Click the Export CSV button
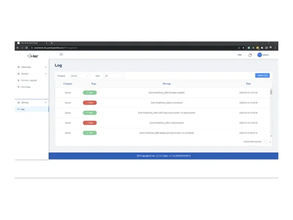Viewport: 293px width, 220px height. tap(262, 75)
